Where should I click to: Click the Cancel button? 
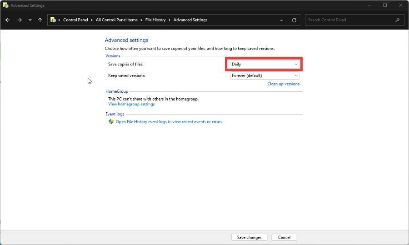coord(284,237)
